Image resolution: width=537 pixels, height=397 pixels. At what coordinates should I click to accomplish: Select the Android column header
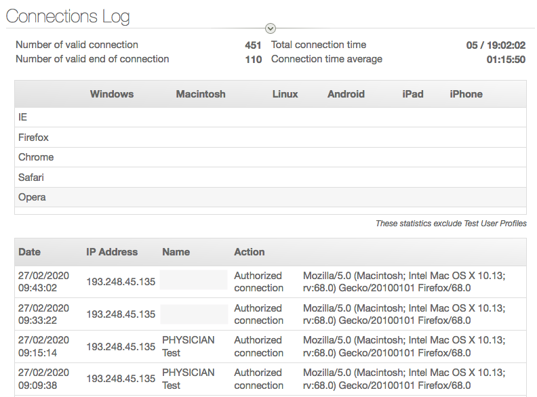[346, 94]
